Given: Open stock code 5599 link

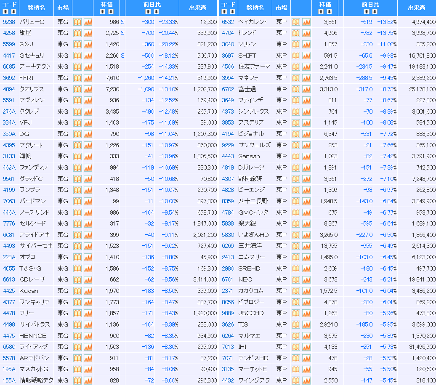Looking at the screenshot, I should coord(9,44).
